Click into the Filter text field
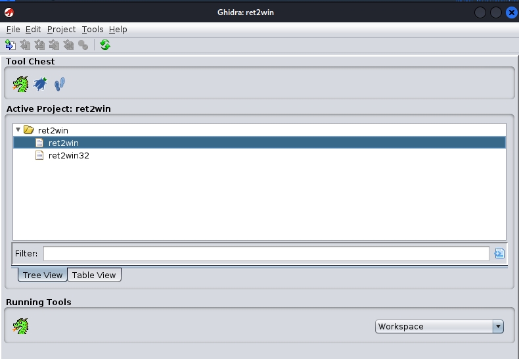The width and height of the screenshot is (519, 359). 265,253
